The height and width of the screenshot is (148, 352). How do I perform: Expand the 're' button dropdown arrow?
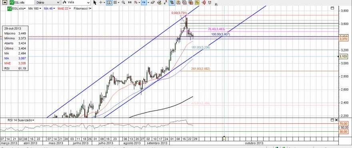pos(148,3)
